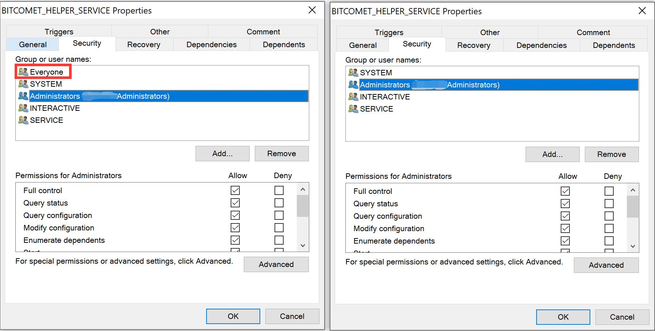This screenshot has width=655, height=331.
Task: Click Add... button in right window
Action: click(x=553, y=154)
